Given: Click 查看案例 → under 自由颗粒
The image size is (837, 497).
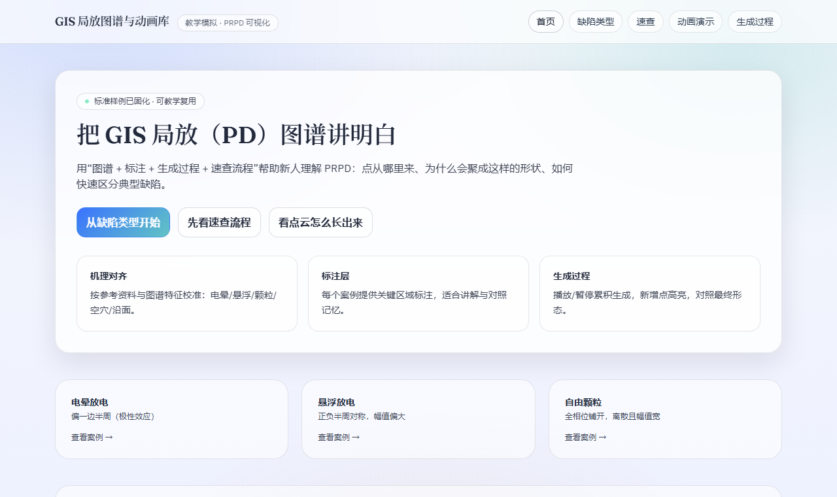Looking at the screenshot, I should point(586,437).
